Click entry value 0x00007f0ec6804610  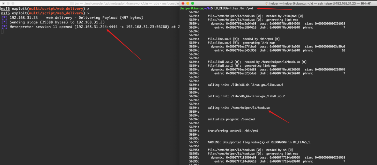[242, 28]
